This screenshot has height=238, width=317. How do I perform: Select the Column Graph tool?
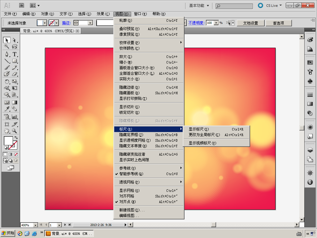[x=14, y=117]
